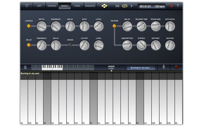Click the delay CUTOFF knob
The image size is (203, 127).
pos(84,45)
